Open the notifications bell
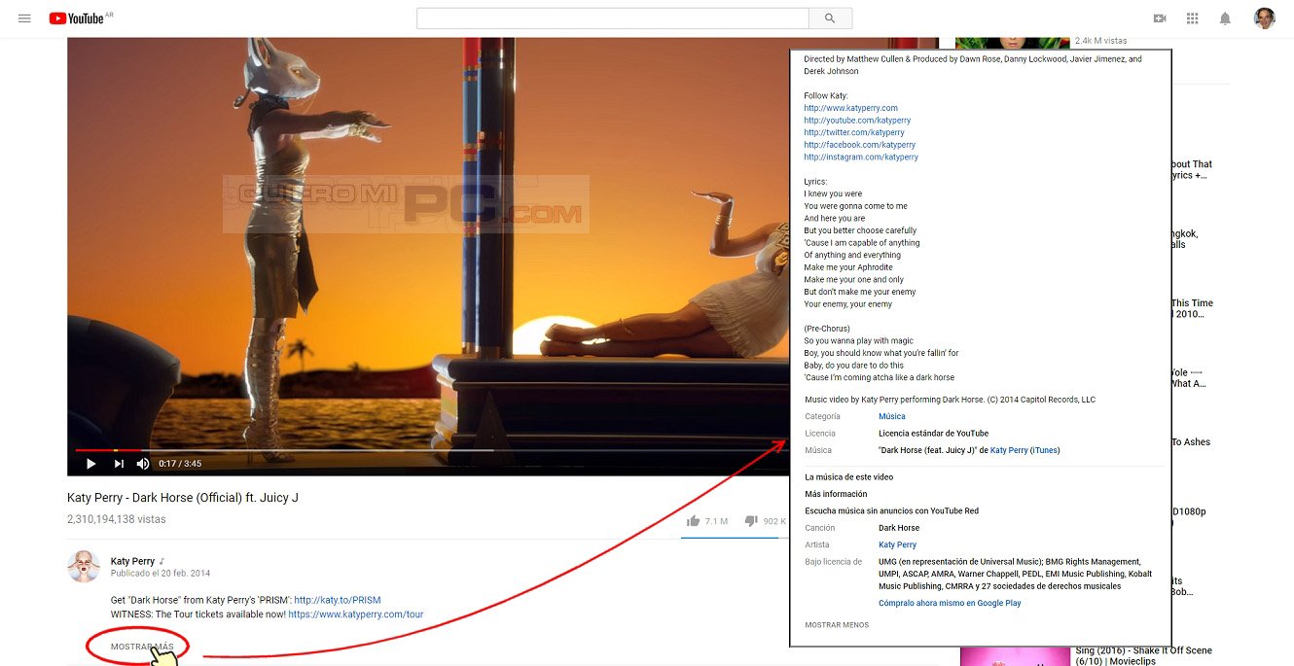1294x666 pixels. tap(1225, 18)
